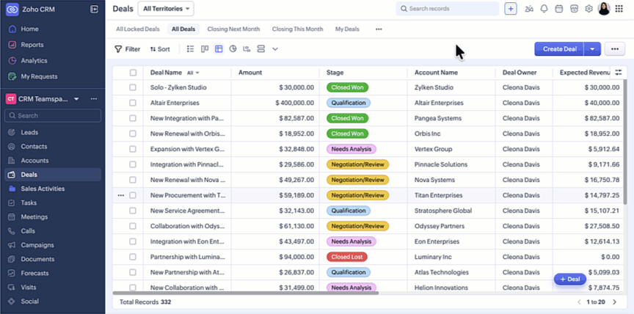
Task: Switch to kanban view icon
Action: (x=205, y=49)
